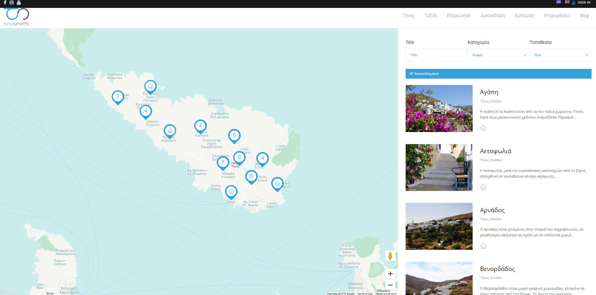Open the Αετοφωλιά stairway photo
The width and height of the screenshot is (596, 295).
pyautogui.click(x=439, y=167)
